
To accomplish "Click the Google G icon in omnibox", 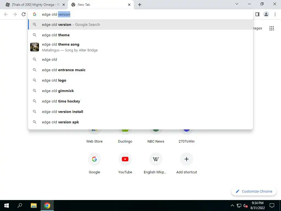I will pos(35,14).
